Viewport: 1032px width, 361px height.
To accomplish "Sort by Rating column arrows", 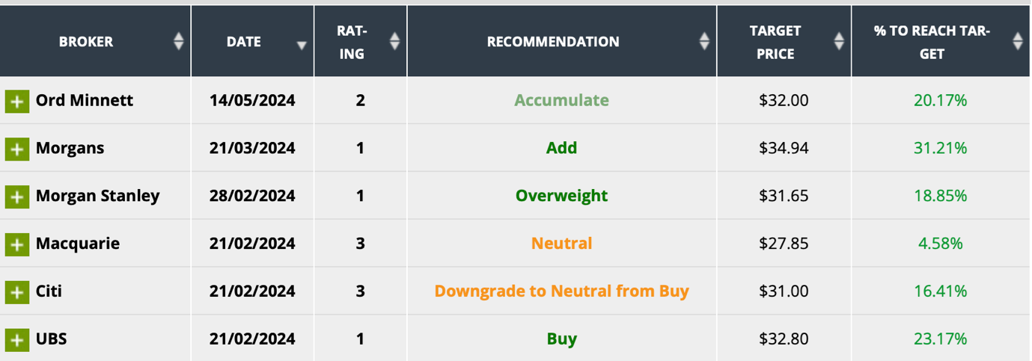I will click(395, 42).
